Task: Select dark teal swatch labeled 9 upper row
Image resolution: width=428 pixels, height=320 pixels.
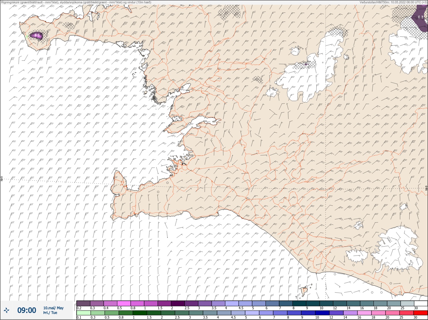Action: coord(313,303)
